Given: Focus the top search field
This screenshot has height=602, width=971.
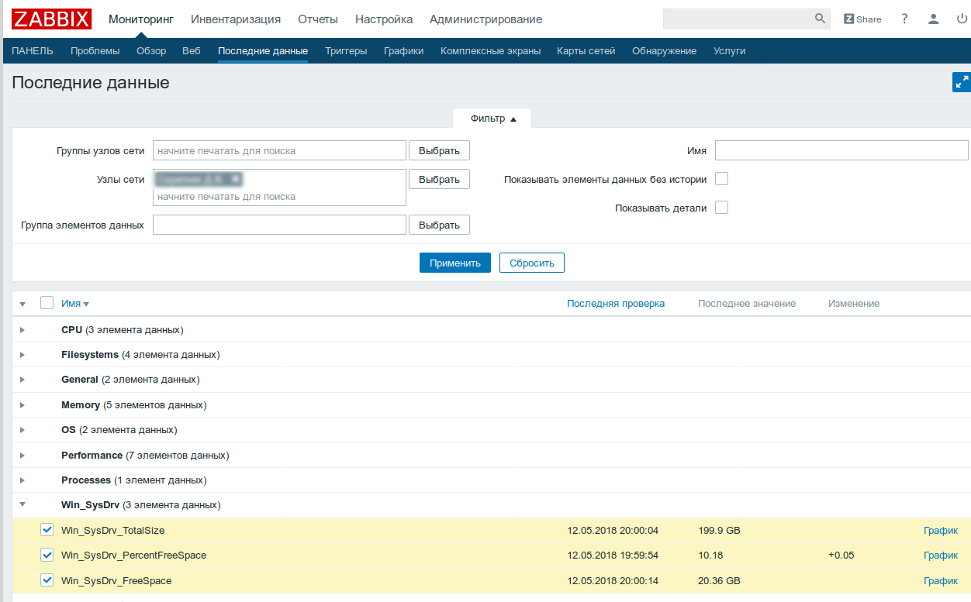Looking at the screenshot, I should coord(737,19).
